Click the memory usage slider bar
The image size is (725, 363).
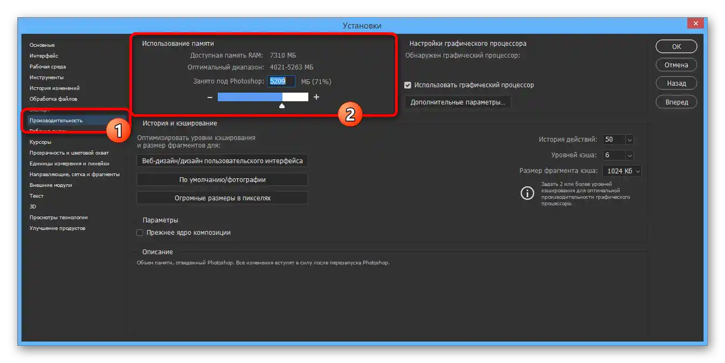(263, 97)
